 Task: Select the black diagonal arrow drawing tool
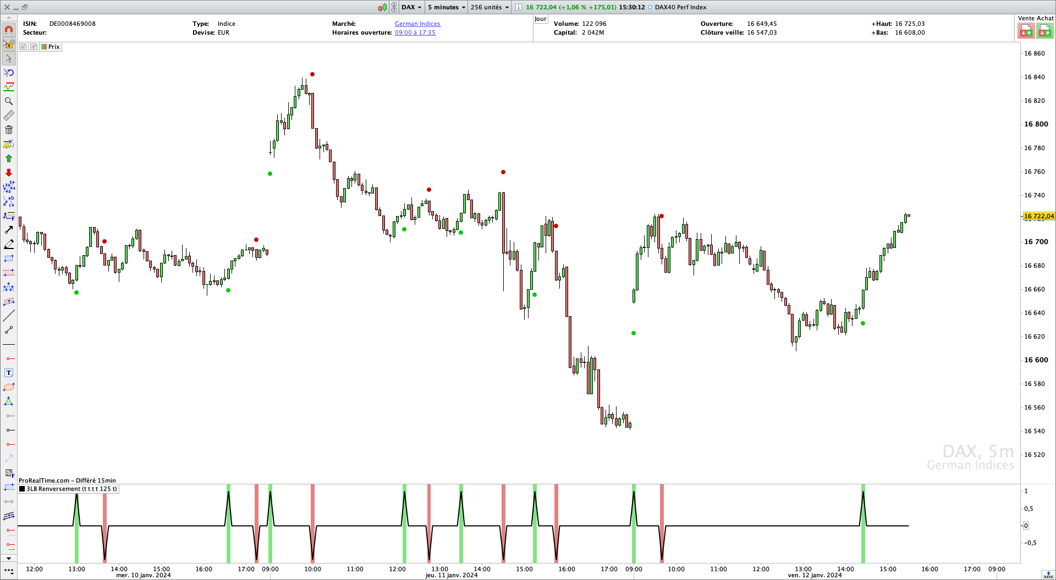pos(9,230)
